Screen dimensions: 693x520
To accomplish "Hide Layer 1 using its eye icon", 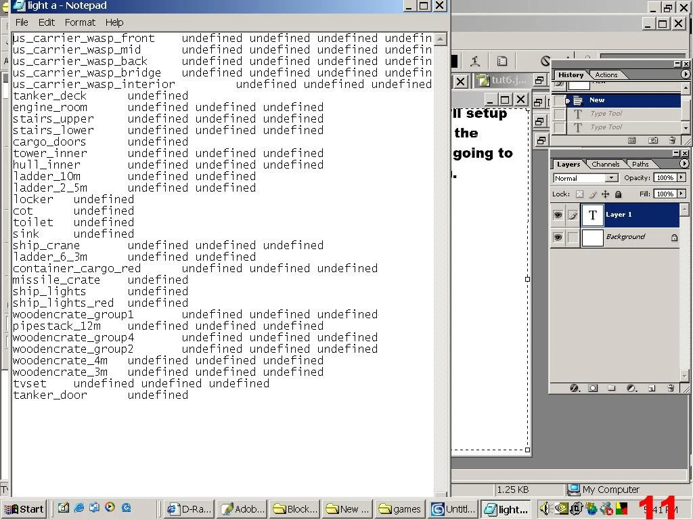I will point(558,215).
